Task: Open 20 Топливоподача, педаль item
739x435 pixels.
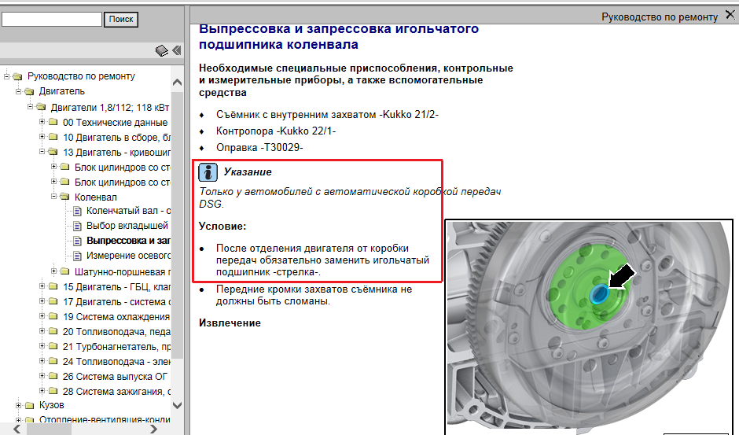Action: pyautogui.click(x=116, y=332)
